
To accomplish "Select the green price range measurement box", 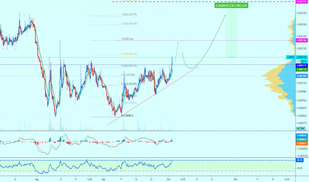I will click(231, 29).
